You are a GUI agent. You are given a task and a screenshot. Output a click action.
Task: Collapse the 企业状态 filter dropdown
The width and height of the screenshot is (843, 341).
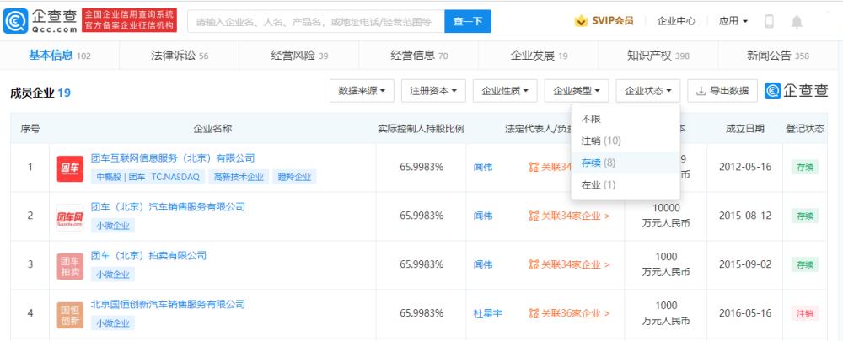(x=647, y=91)
